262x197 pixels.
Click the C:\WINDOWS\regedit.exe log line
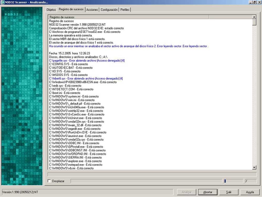pyautogui.click(x=75, y=129)
